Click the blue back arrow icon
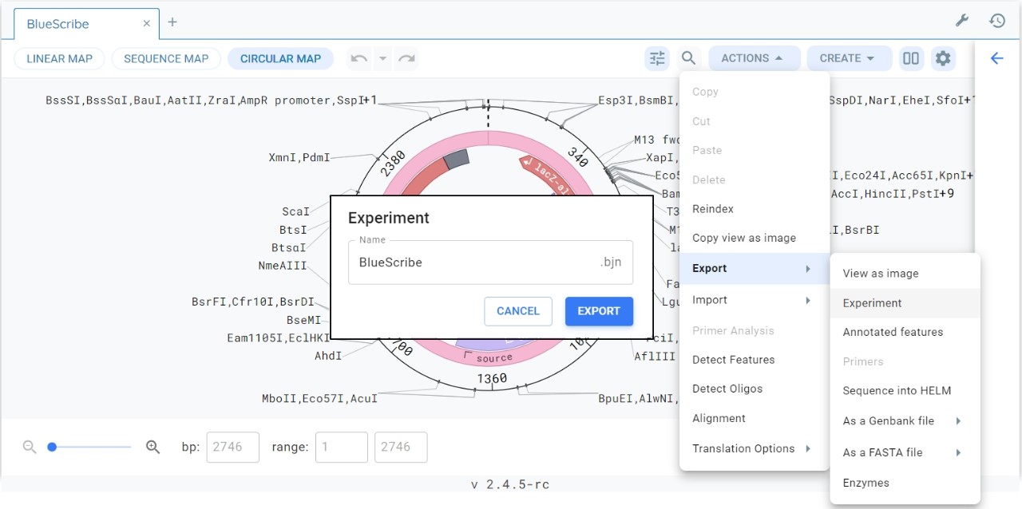 click(996, 58)
